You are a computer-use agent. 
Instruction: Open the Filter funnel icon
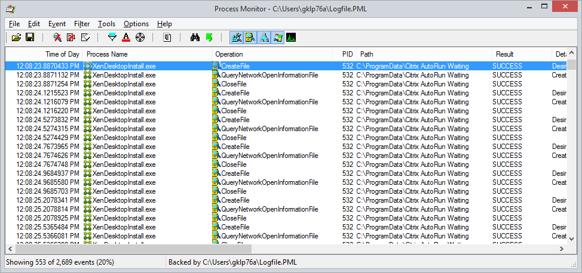pos(112,38)
